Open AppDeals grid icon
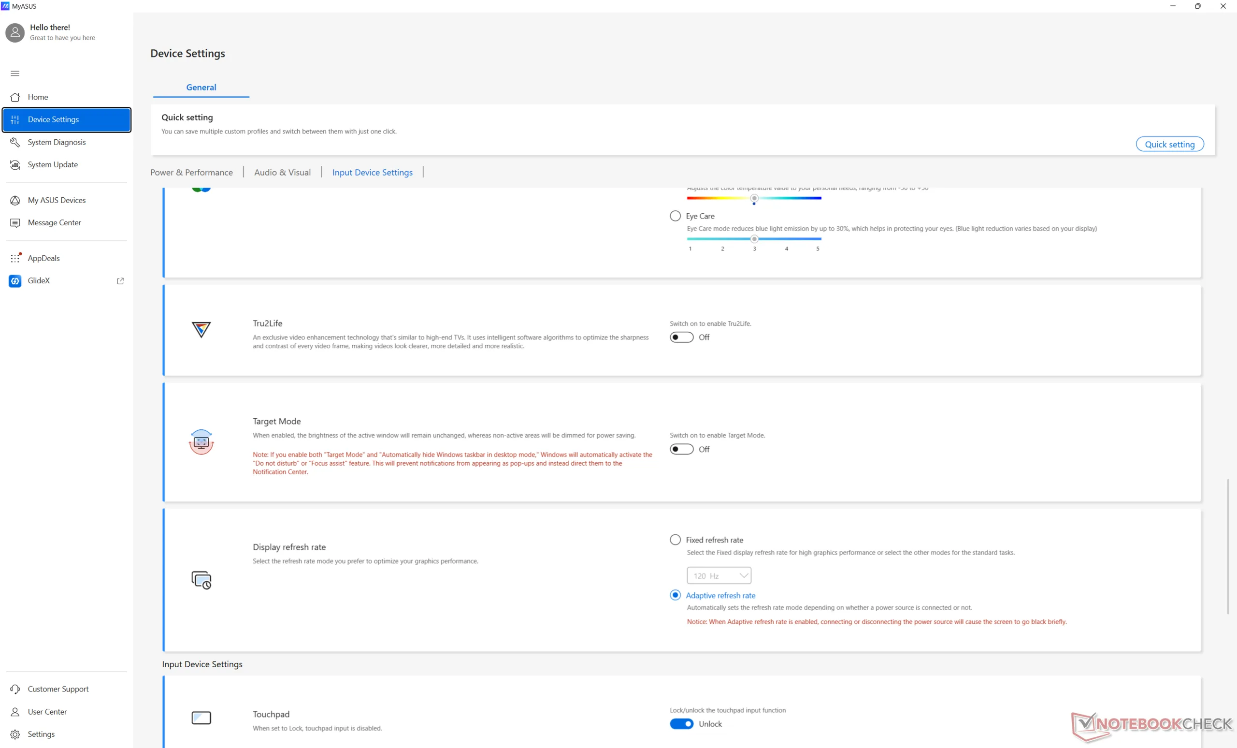 point(15,258)
